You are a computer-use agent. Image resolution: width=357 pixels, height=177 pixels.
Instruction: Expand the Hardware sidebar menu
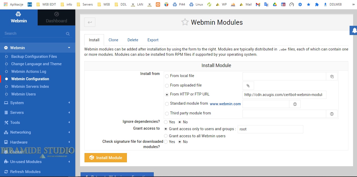[x=38, y=142]
